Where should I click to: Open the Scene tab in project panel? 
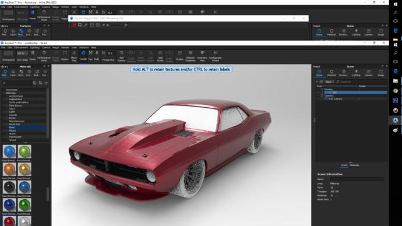(x=319, y=73)
